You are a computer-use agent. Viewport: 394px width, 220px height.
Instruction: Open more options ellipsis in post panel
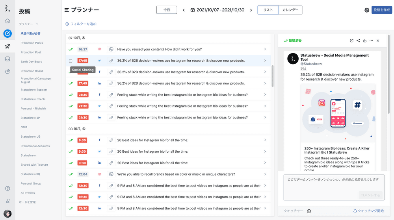pos(371,41)
